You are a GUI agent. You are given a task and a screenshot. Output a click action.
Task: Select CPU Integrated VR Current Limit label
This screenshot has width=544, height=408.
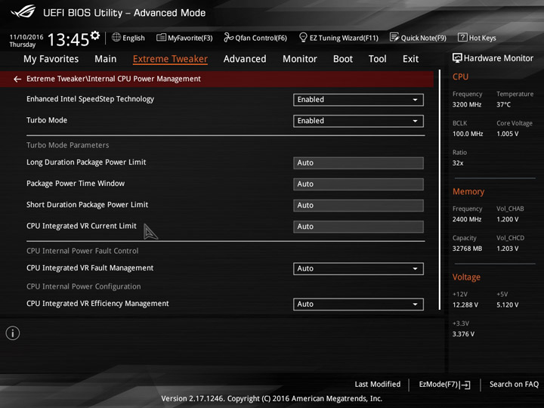click(81, 226)
